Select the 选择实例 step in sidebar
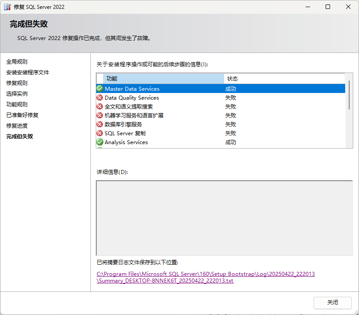This screenshot has height=315, width=359. pos(17,93)
